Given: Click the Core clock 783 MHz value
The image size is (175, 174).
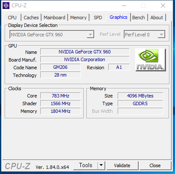Looking at the screenshot, I should [x=60, y=96].
